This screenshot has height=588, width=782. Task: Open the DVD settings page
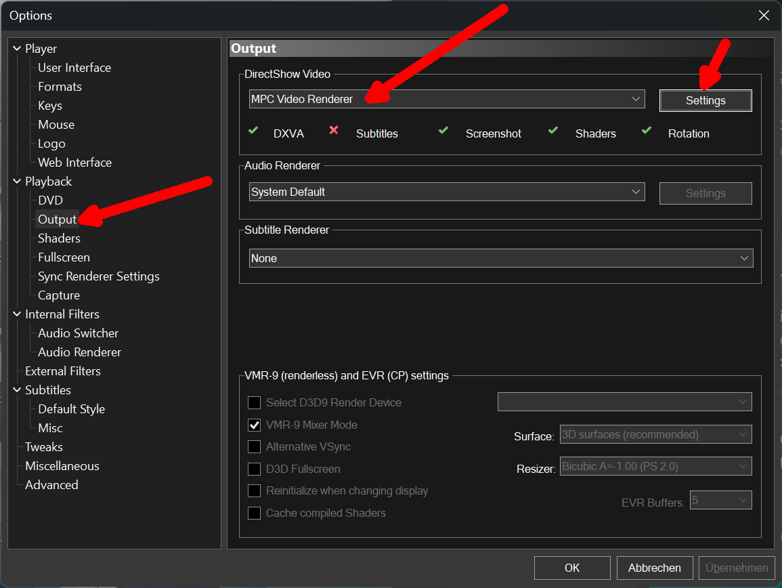50,200
